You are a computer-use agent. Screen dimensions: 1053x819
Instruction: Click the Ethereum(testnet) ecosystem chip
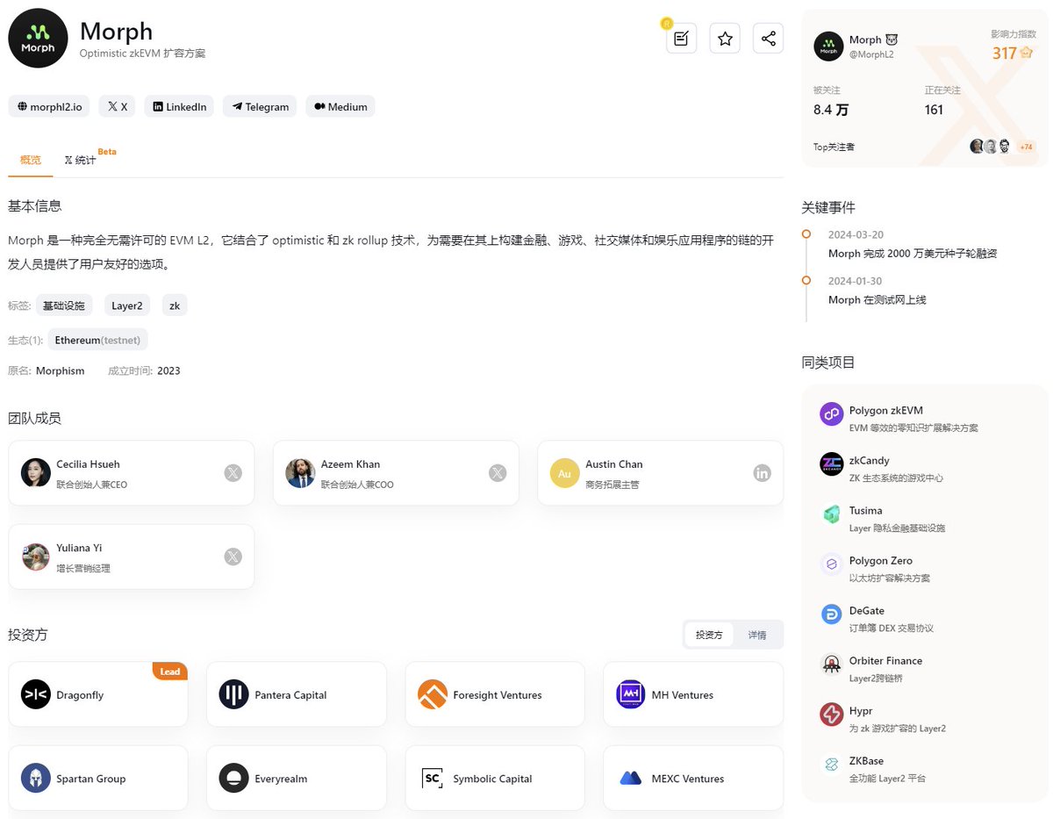pyautogui.click(x=98, y=340)
